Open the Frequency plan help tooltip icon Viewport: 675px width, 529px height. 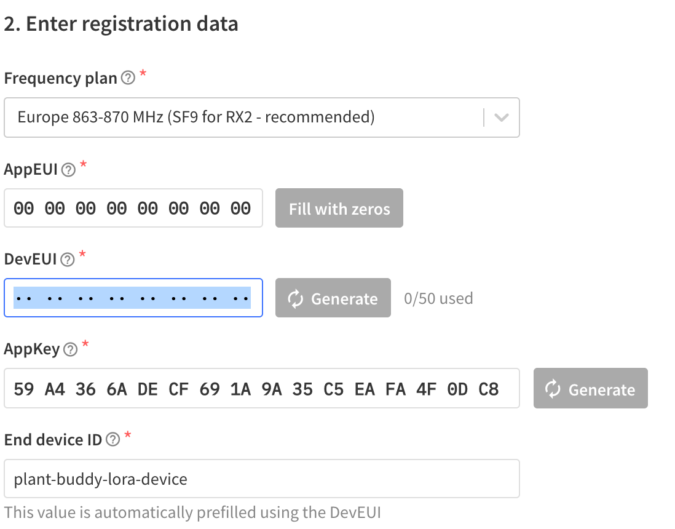tap(127, 78)
